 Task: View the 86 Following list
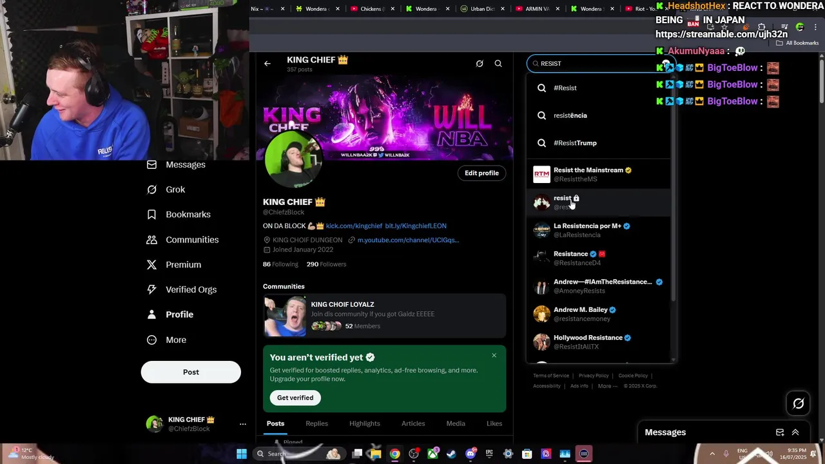pos(280,264)
